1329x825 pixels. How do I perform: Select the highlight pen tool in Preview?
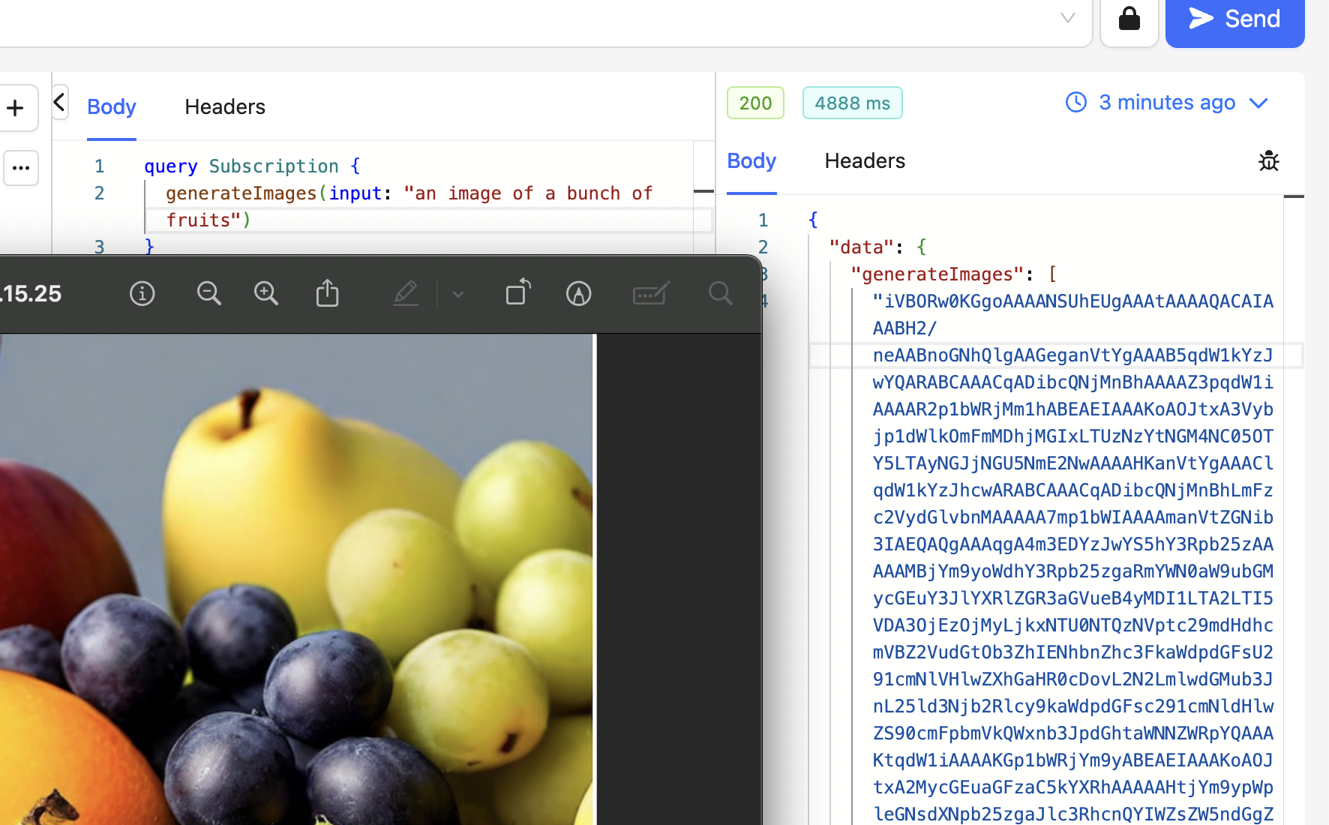[406, 293]
